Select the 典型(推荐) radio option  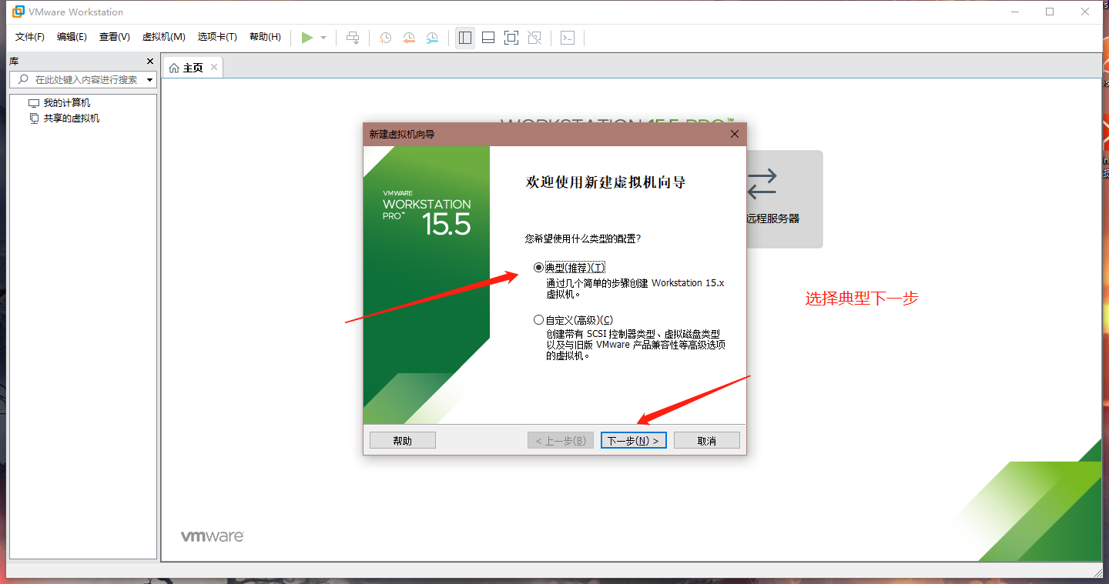pos(538,267)
